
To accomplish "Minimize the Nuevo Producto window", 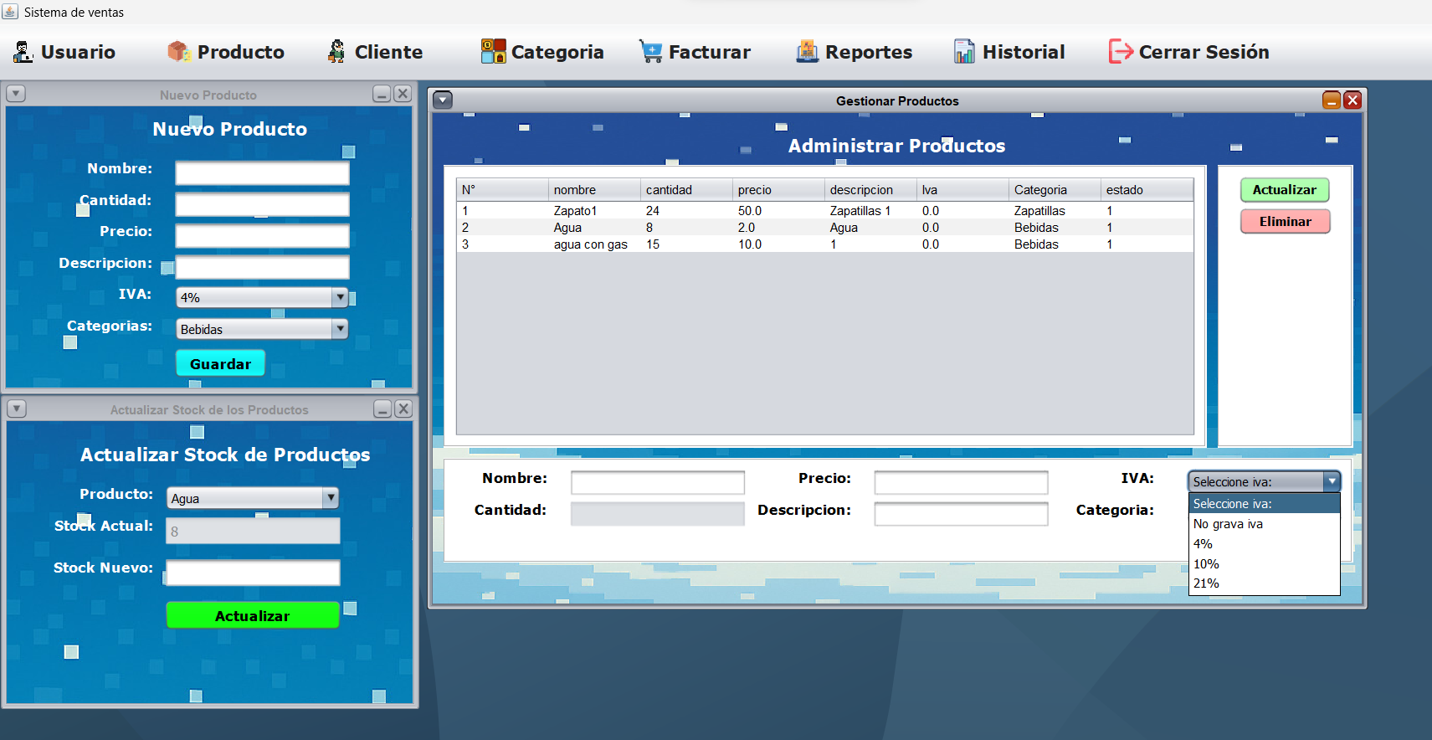I will click(382, 94).
